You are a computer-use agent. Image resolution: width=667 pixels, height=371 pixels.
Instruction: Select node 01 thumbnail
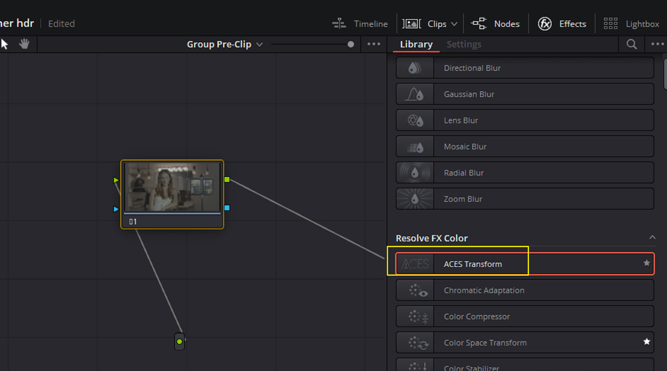pyautogui.click(x=172, y=187)
